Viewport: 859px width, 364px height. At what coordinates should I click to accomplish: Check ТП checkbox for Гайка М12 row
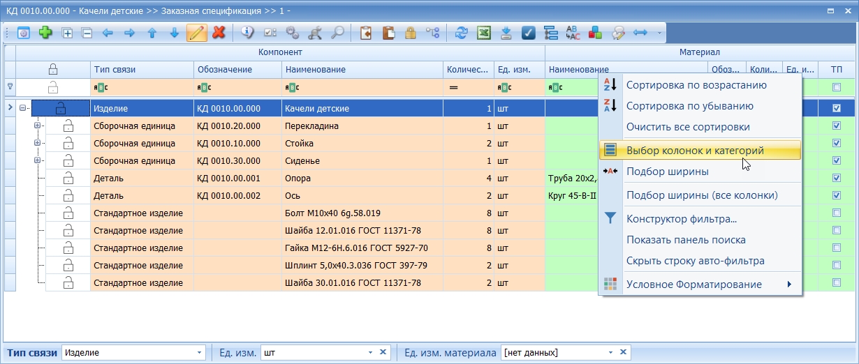tap(837, 248)
